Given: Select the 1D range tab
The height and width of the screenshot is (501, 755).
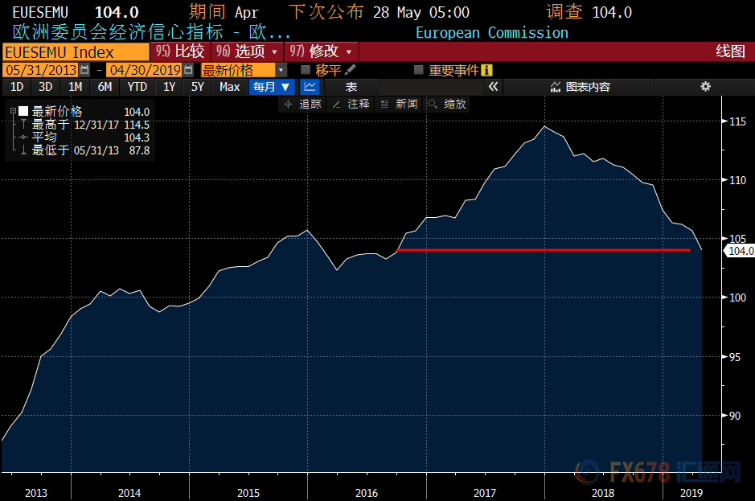Looking at the screenshot, I should [x=17, y=87].
